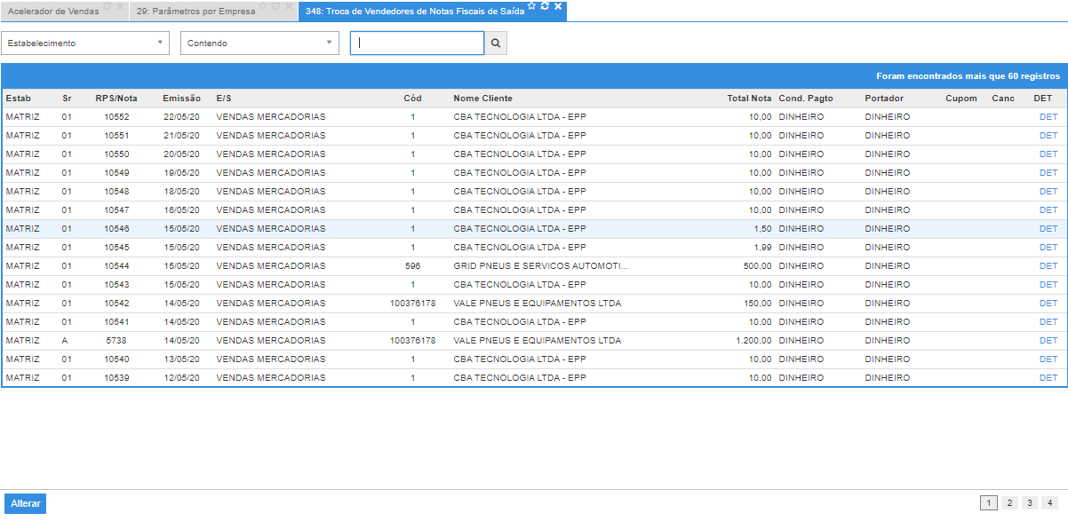The image size is (1068, 521).
Task: Open DET link for nota 10544
Action: tap(1048, 266)
